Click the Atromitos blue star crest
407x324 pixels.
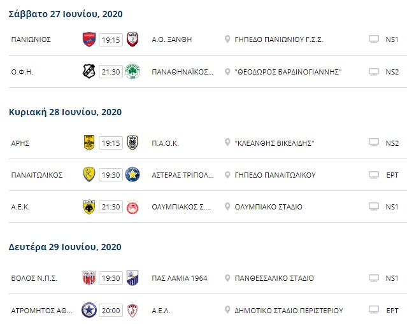click(x=89, y=311)
